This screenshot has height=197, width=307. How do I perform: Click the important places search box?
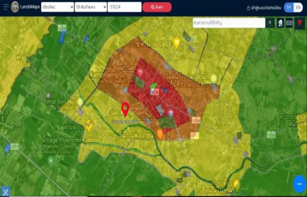click(x=228, y=23)
